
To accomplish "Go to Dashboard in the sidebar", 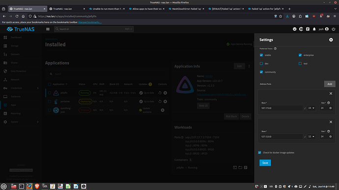I will (x=21, y=37).
